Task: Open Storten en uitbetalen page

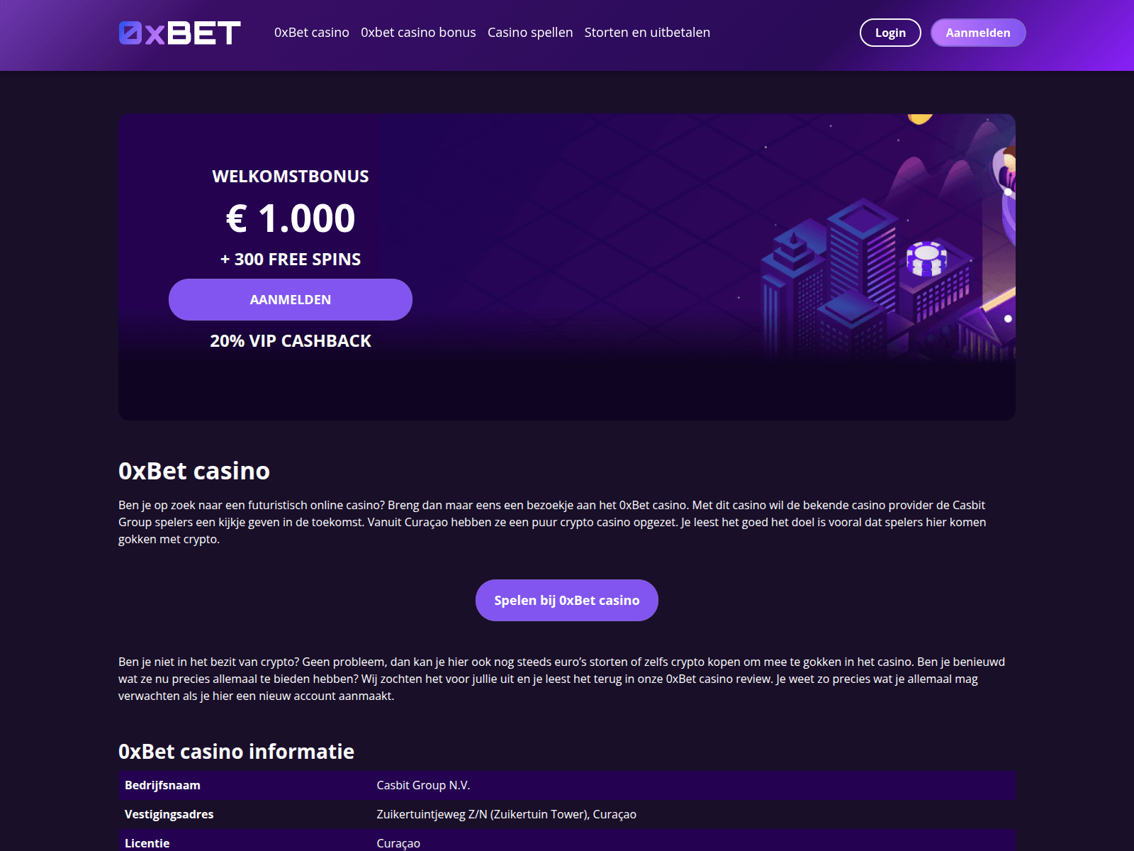Action: point(647,33)
